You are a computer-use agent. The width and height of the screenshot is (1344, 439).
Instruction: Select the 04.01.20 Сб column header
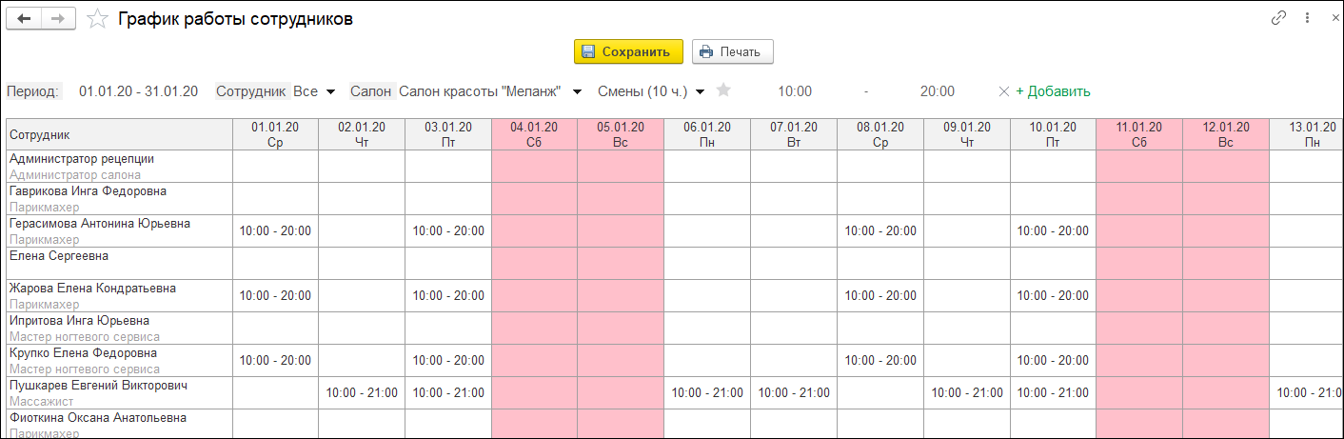point(534,133)
